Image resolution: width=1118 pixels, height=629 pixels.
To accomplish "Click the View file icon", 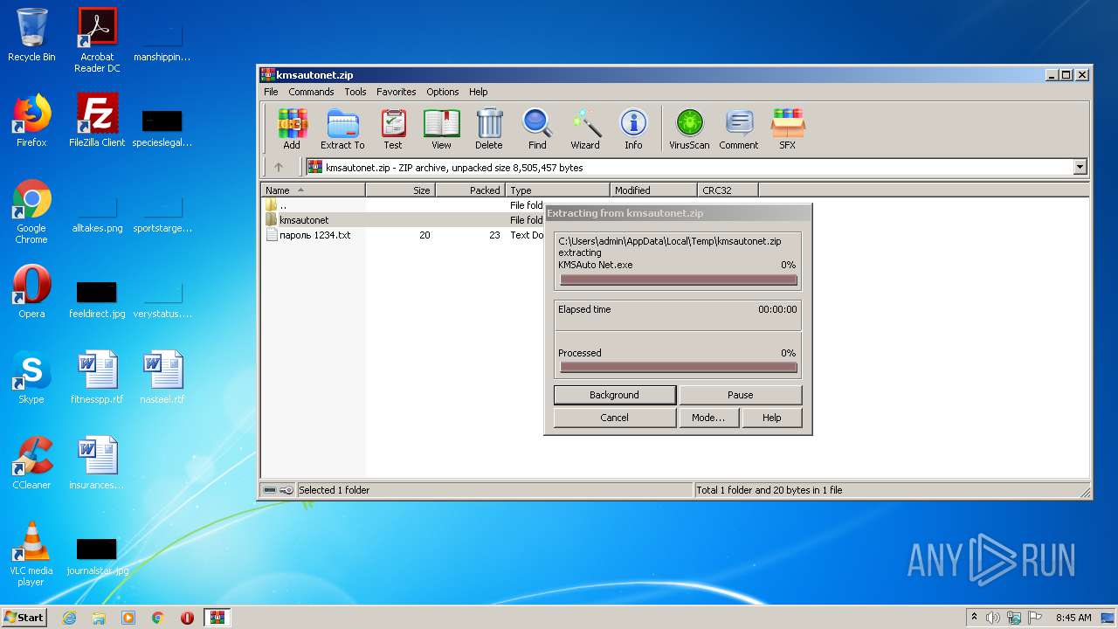I will (441, 129).
